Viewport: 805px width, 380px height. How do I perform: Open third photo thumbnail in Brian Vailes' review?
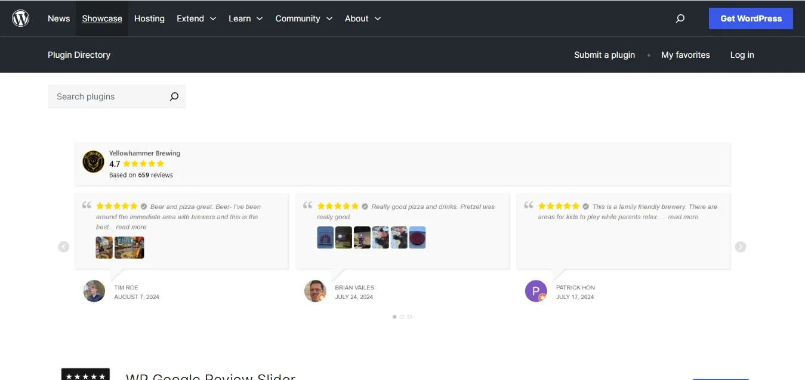tap(362, 238)
